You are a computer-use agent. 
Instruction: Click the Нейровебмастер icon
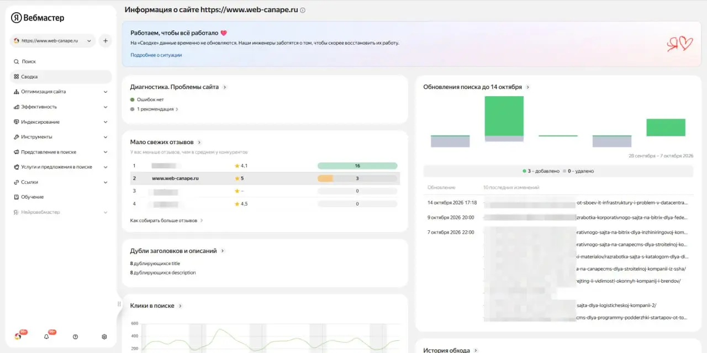[x=17, y=212]
